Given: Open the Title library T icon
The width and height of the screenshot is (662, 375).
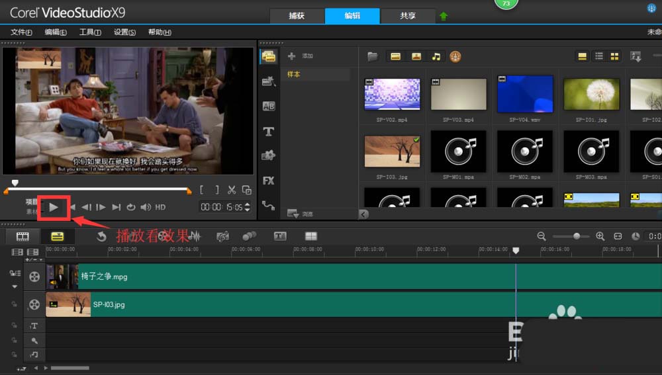Looking at the screenshot, I should coord(269,132).
